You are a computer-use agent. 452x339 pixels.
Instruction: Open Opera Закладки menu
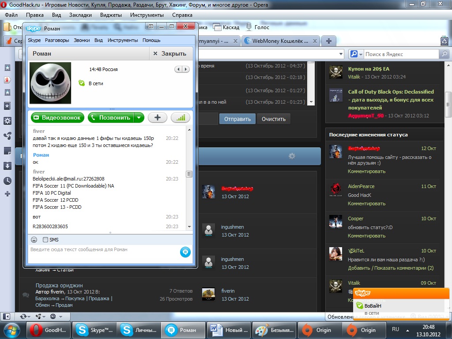click(80, 15)
